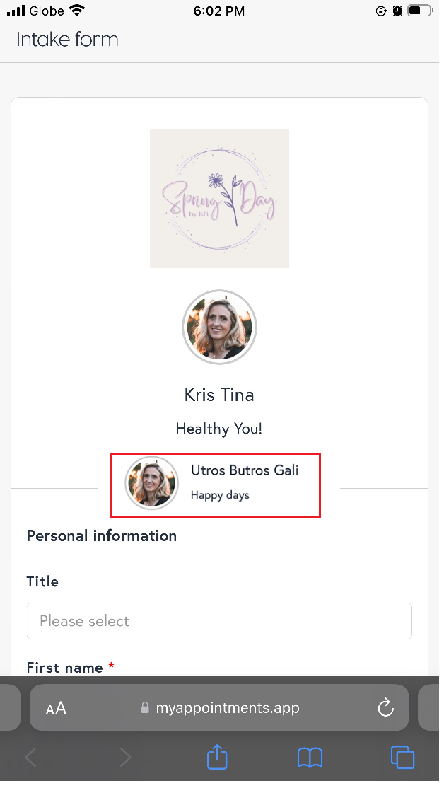Click the "Intake form" page title
This screenshot has width=444, height=788.
(x=67, y=40)
